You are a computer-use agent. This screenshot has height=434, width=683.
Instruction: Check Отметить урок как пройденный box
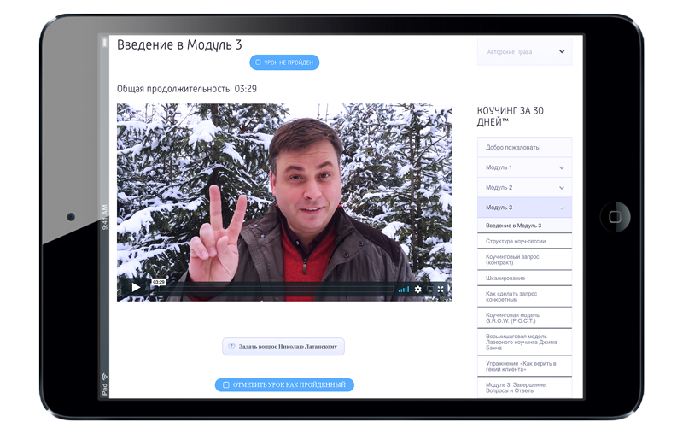(x=226, y=385)
